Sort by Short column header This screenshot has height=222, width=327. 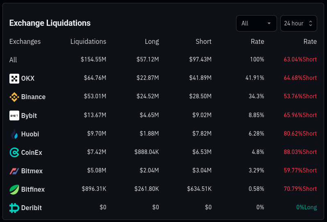[x=203, y=41]
